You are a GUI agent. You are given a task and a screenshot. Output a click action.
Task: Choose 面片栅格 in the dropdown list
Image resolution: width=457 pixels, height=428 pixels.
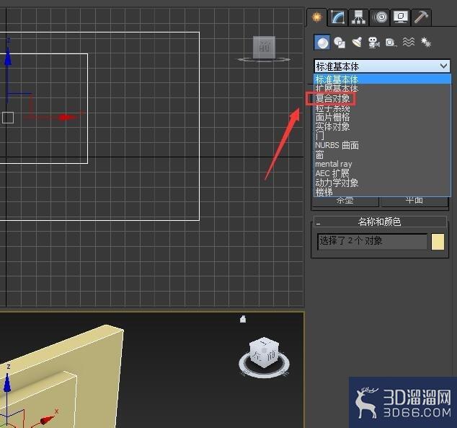click(382, 117)
